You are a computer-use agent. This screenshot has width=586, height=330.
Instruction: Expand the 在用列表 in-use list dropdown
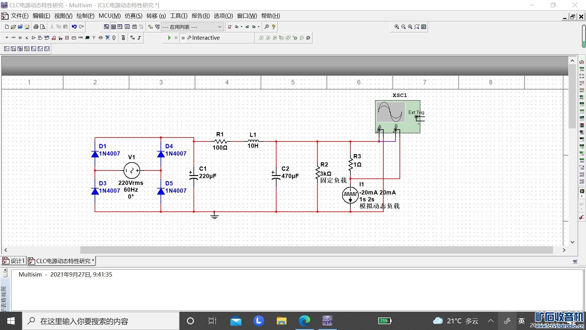point(219,27)
